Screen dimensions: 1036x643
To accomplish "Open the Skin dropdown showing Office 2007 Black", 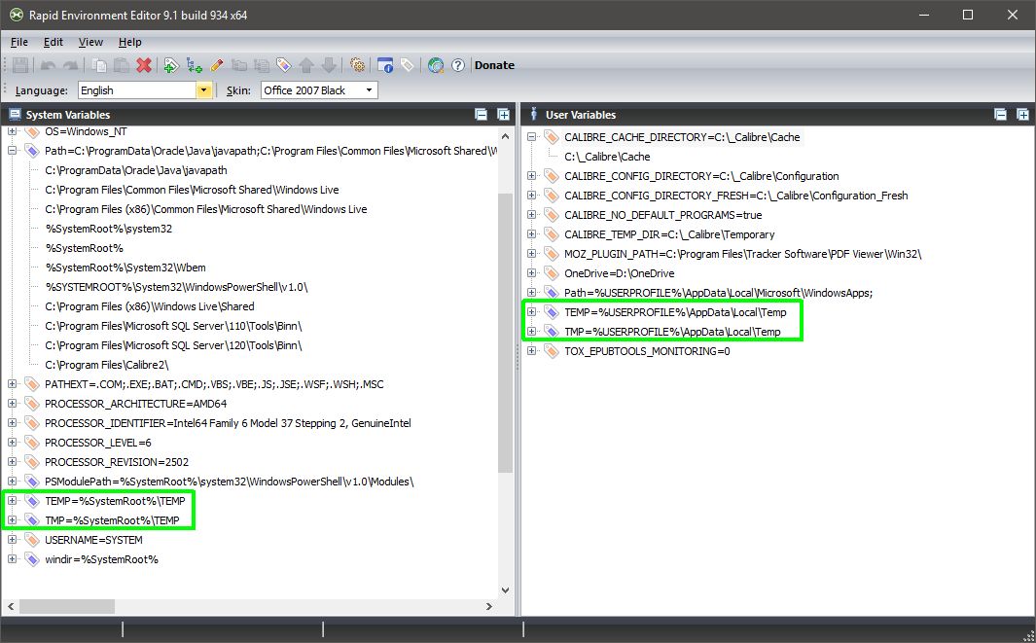I will pos(319,89).
